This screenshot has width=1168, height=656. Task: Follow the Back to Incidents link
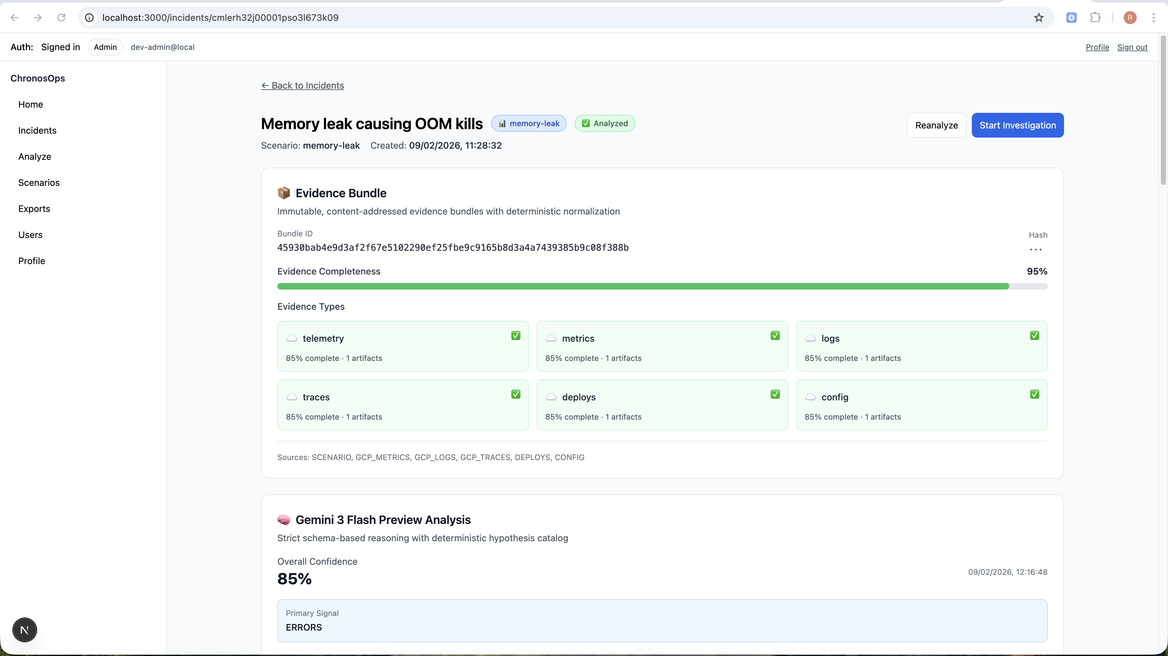click(x=302, y=86)
